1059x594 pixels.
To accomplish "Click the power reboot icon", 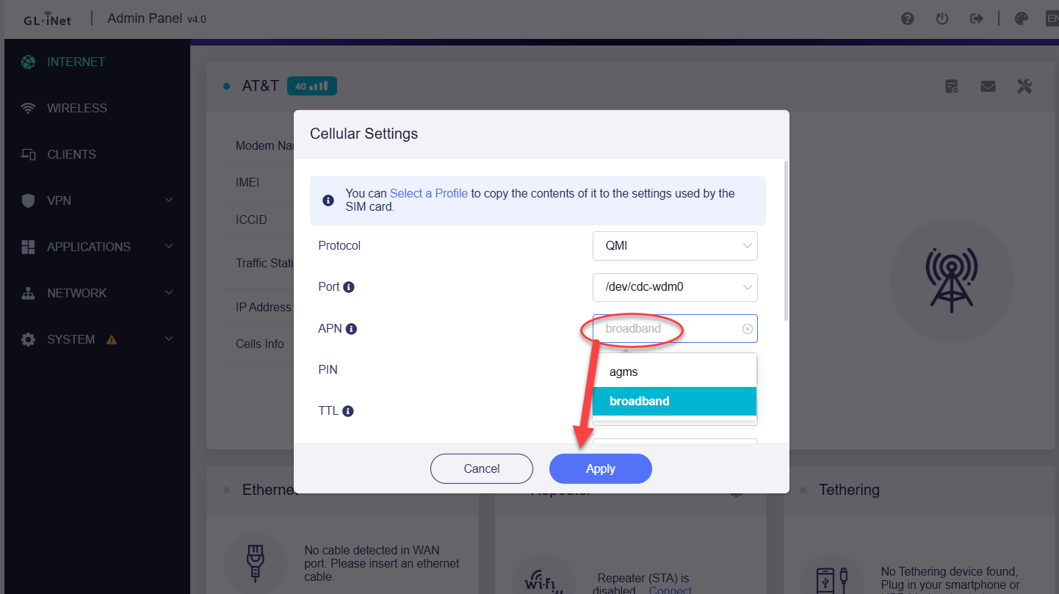I will tap(942, 19).
